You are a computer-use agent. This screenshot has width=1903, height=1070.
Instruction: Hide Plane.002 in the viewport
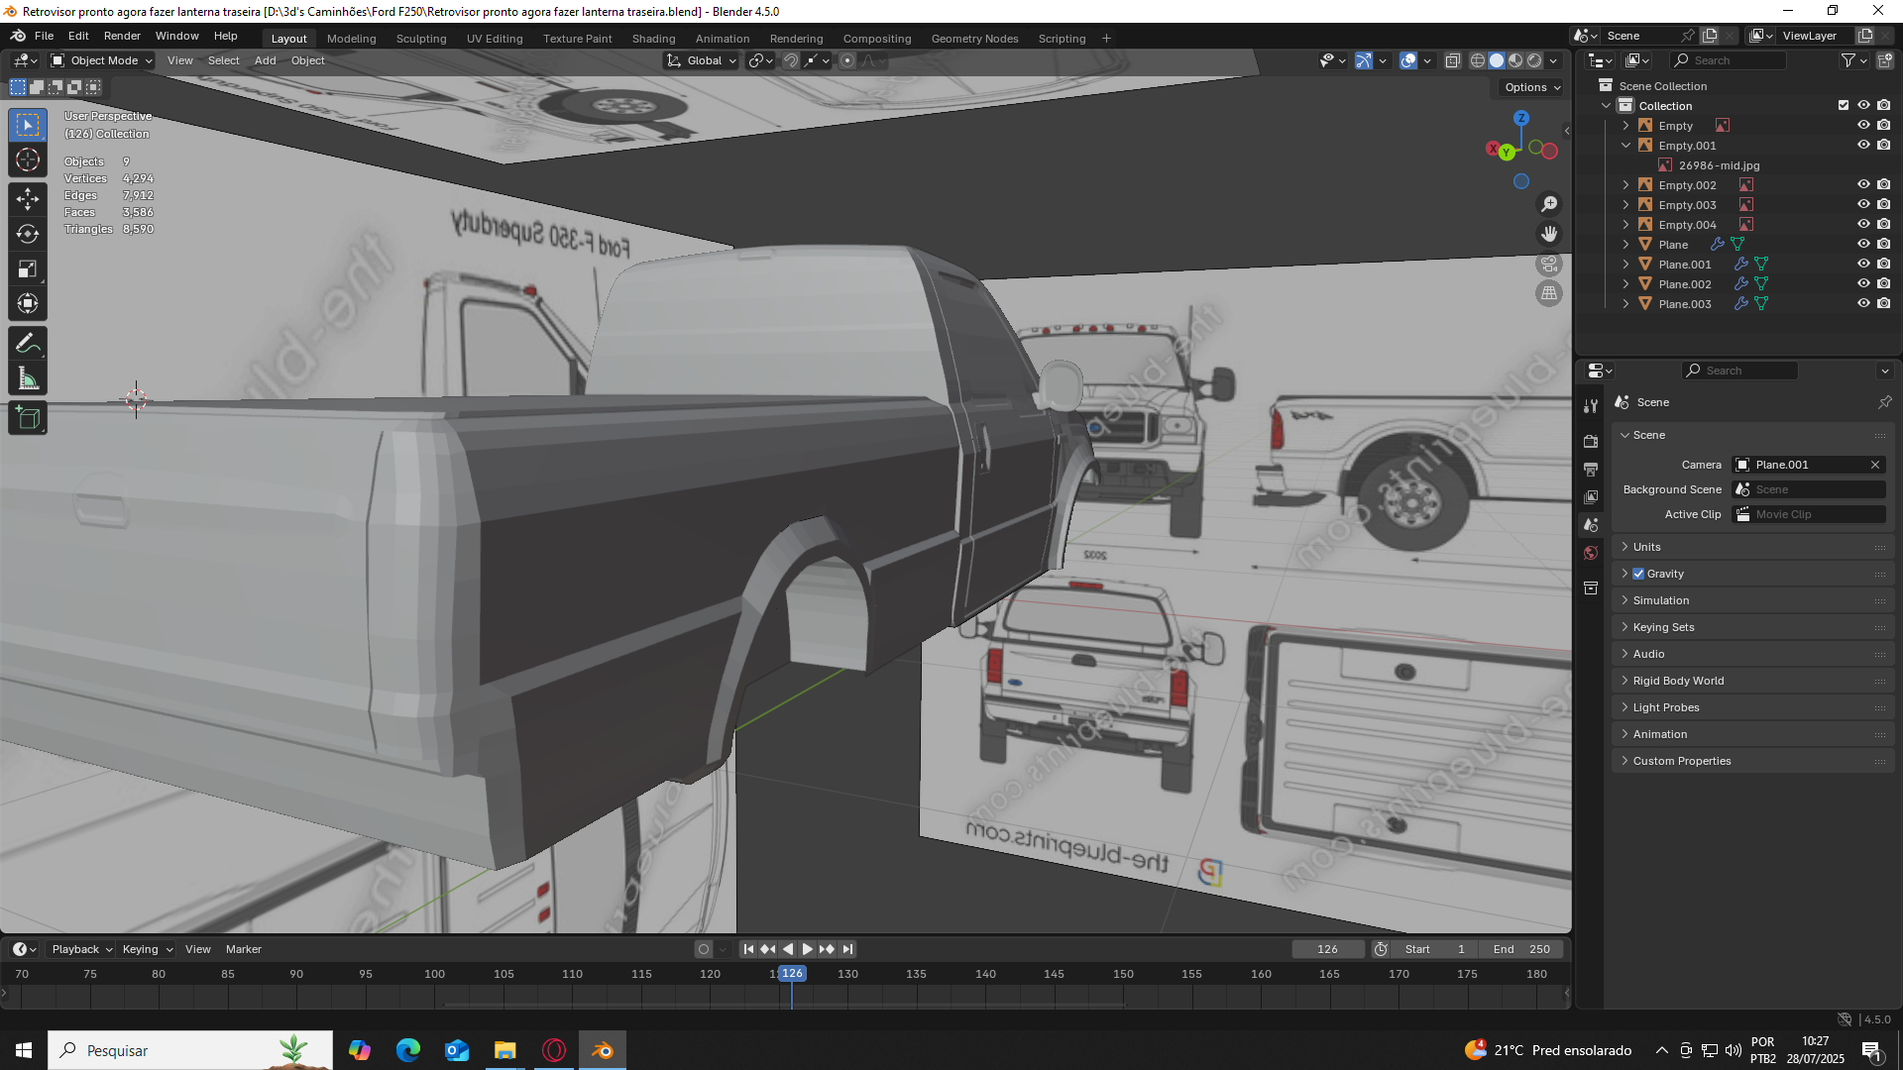[1863, 284]
